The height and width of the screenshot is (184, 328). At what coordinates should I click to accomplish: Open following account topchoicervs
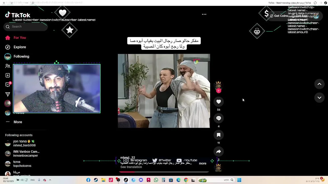[x=18, y=164]
